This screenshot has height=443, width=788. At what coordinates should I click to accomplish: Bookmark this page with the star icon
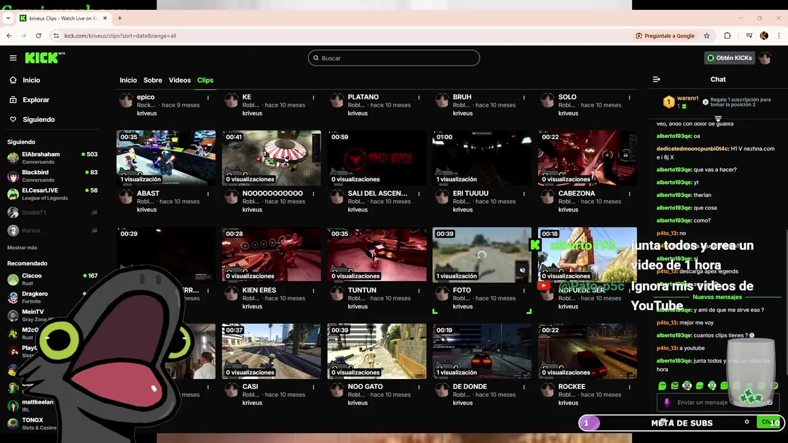click(707, 36)
